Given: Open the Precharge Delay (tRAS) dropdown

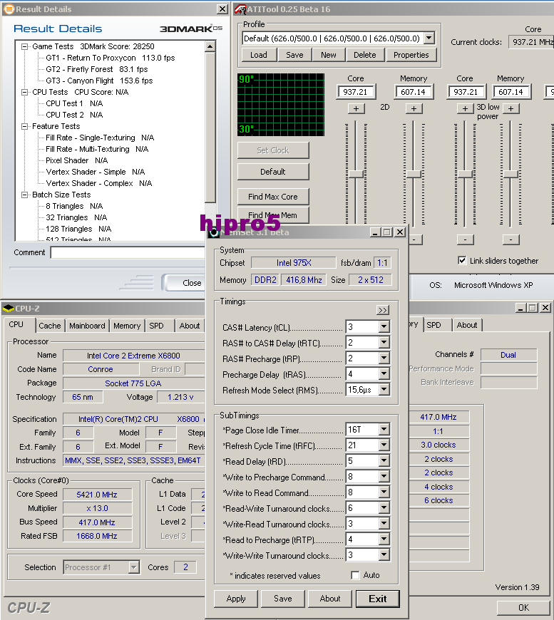Looking at the screenshot, I should coord(384,373).
